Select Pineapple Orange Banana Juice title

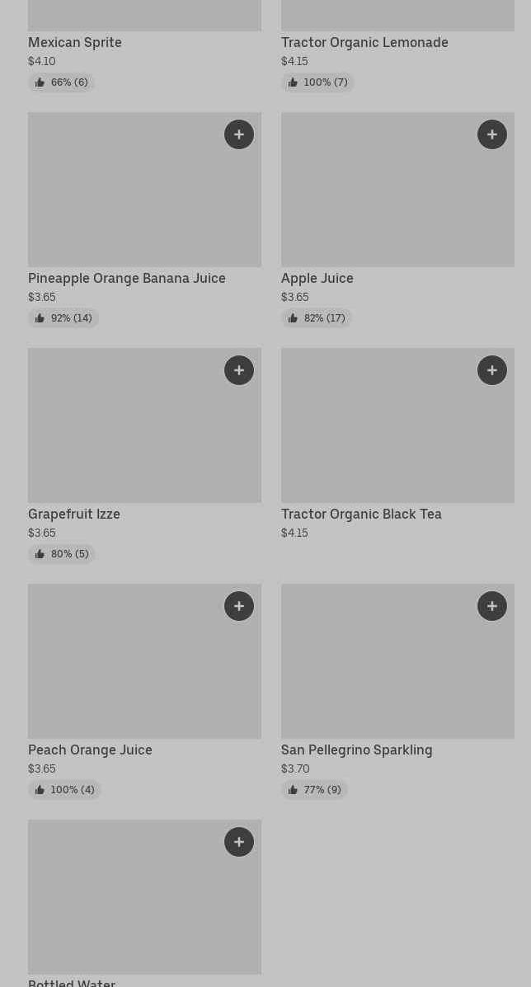point(127,278)
